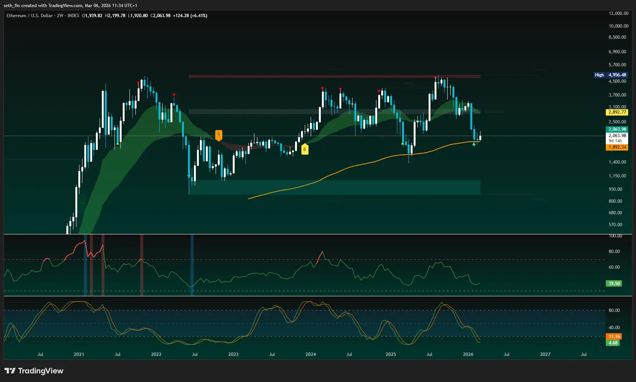This screenshot has height=382, width=636.
Task: Click 'INDEX' in the chart legend
Action: [73, 16]
